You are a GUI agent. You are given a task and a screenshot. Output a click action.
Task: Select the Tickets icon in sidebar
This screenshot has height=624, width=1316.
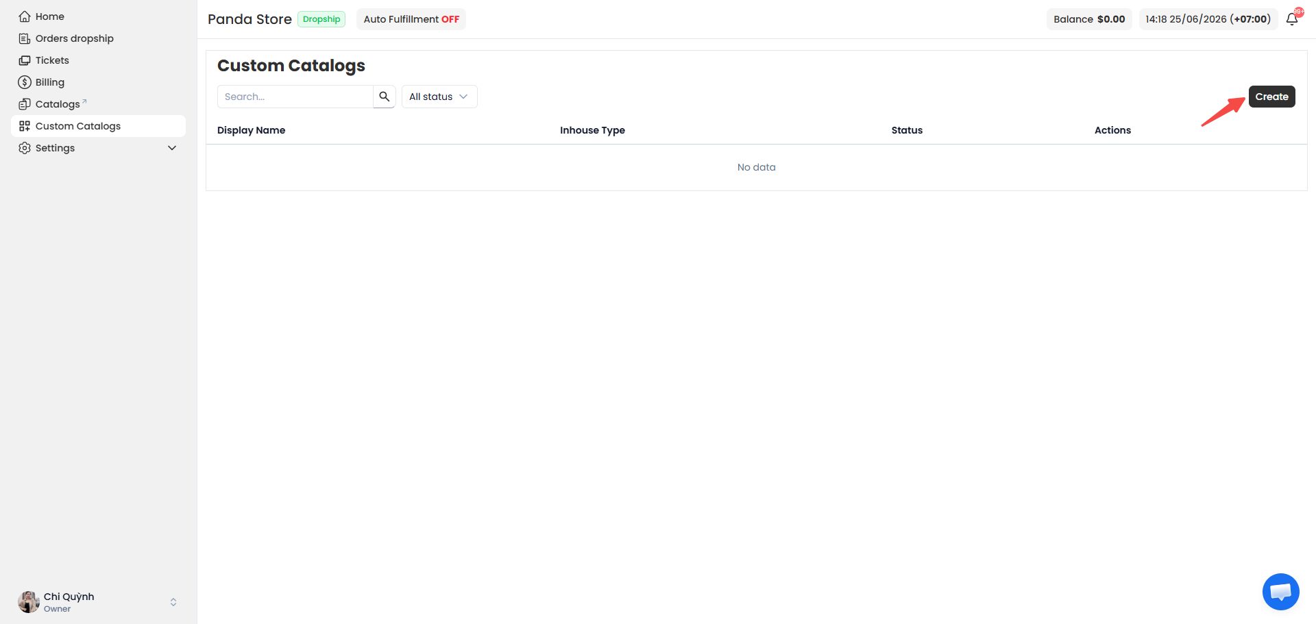click(x=25, y=60)
